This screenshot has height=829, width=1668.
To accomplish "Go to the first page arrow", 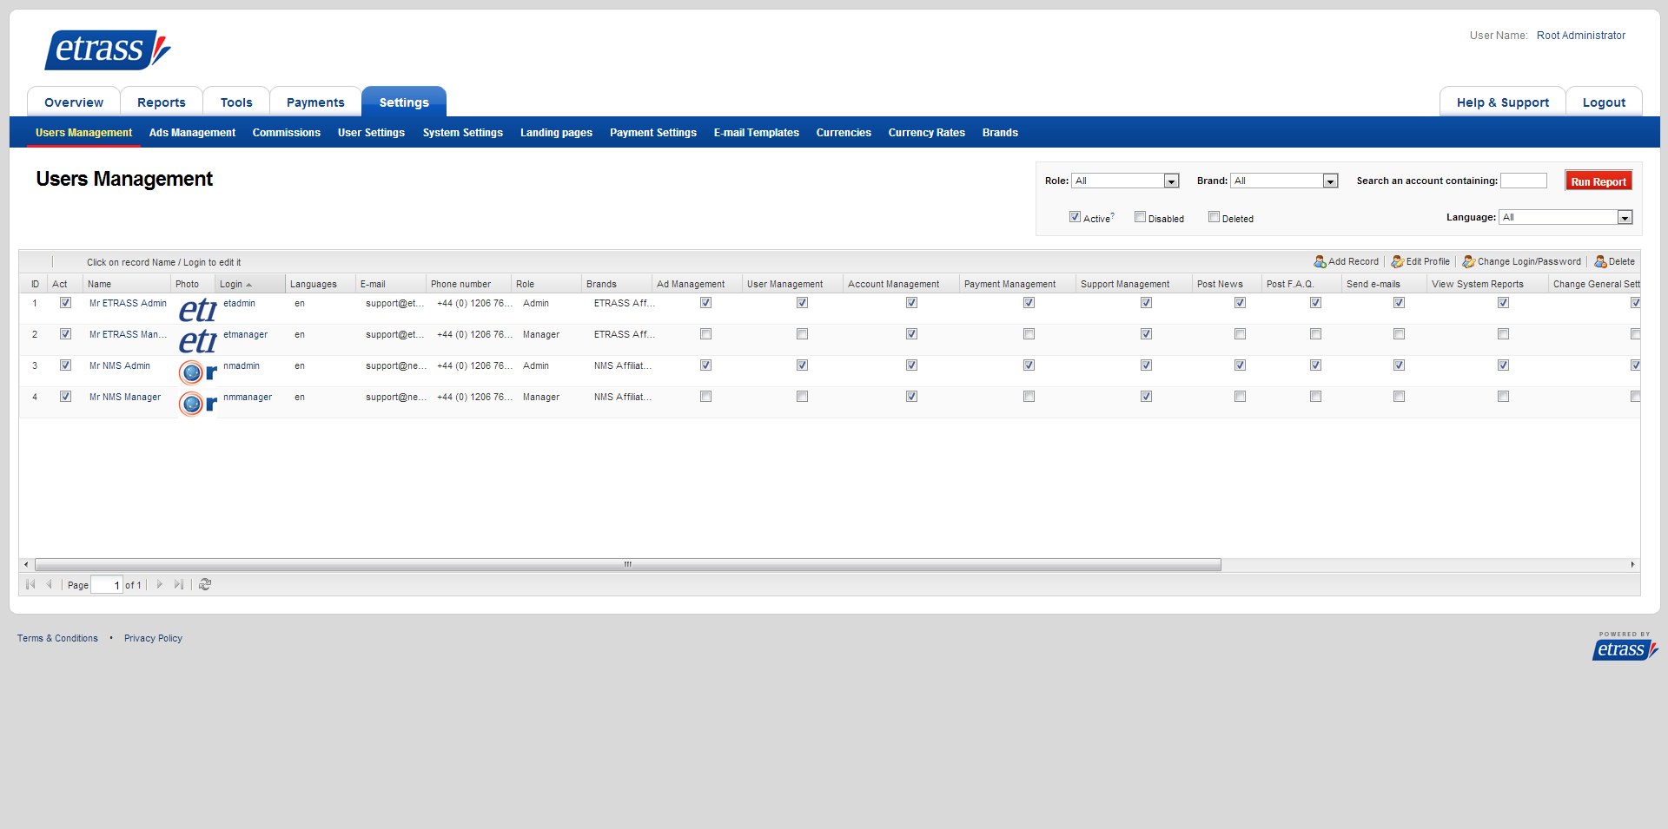I will coord(30,585).
